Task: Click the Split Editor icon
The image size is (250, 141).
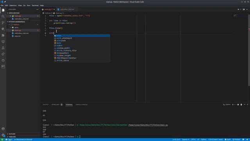Action: [244, 9]
